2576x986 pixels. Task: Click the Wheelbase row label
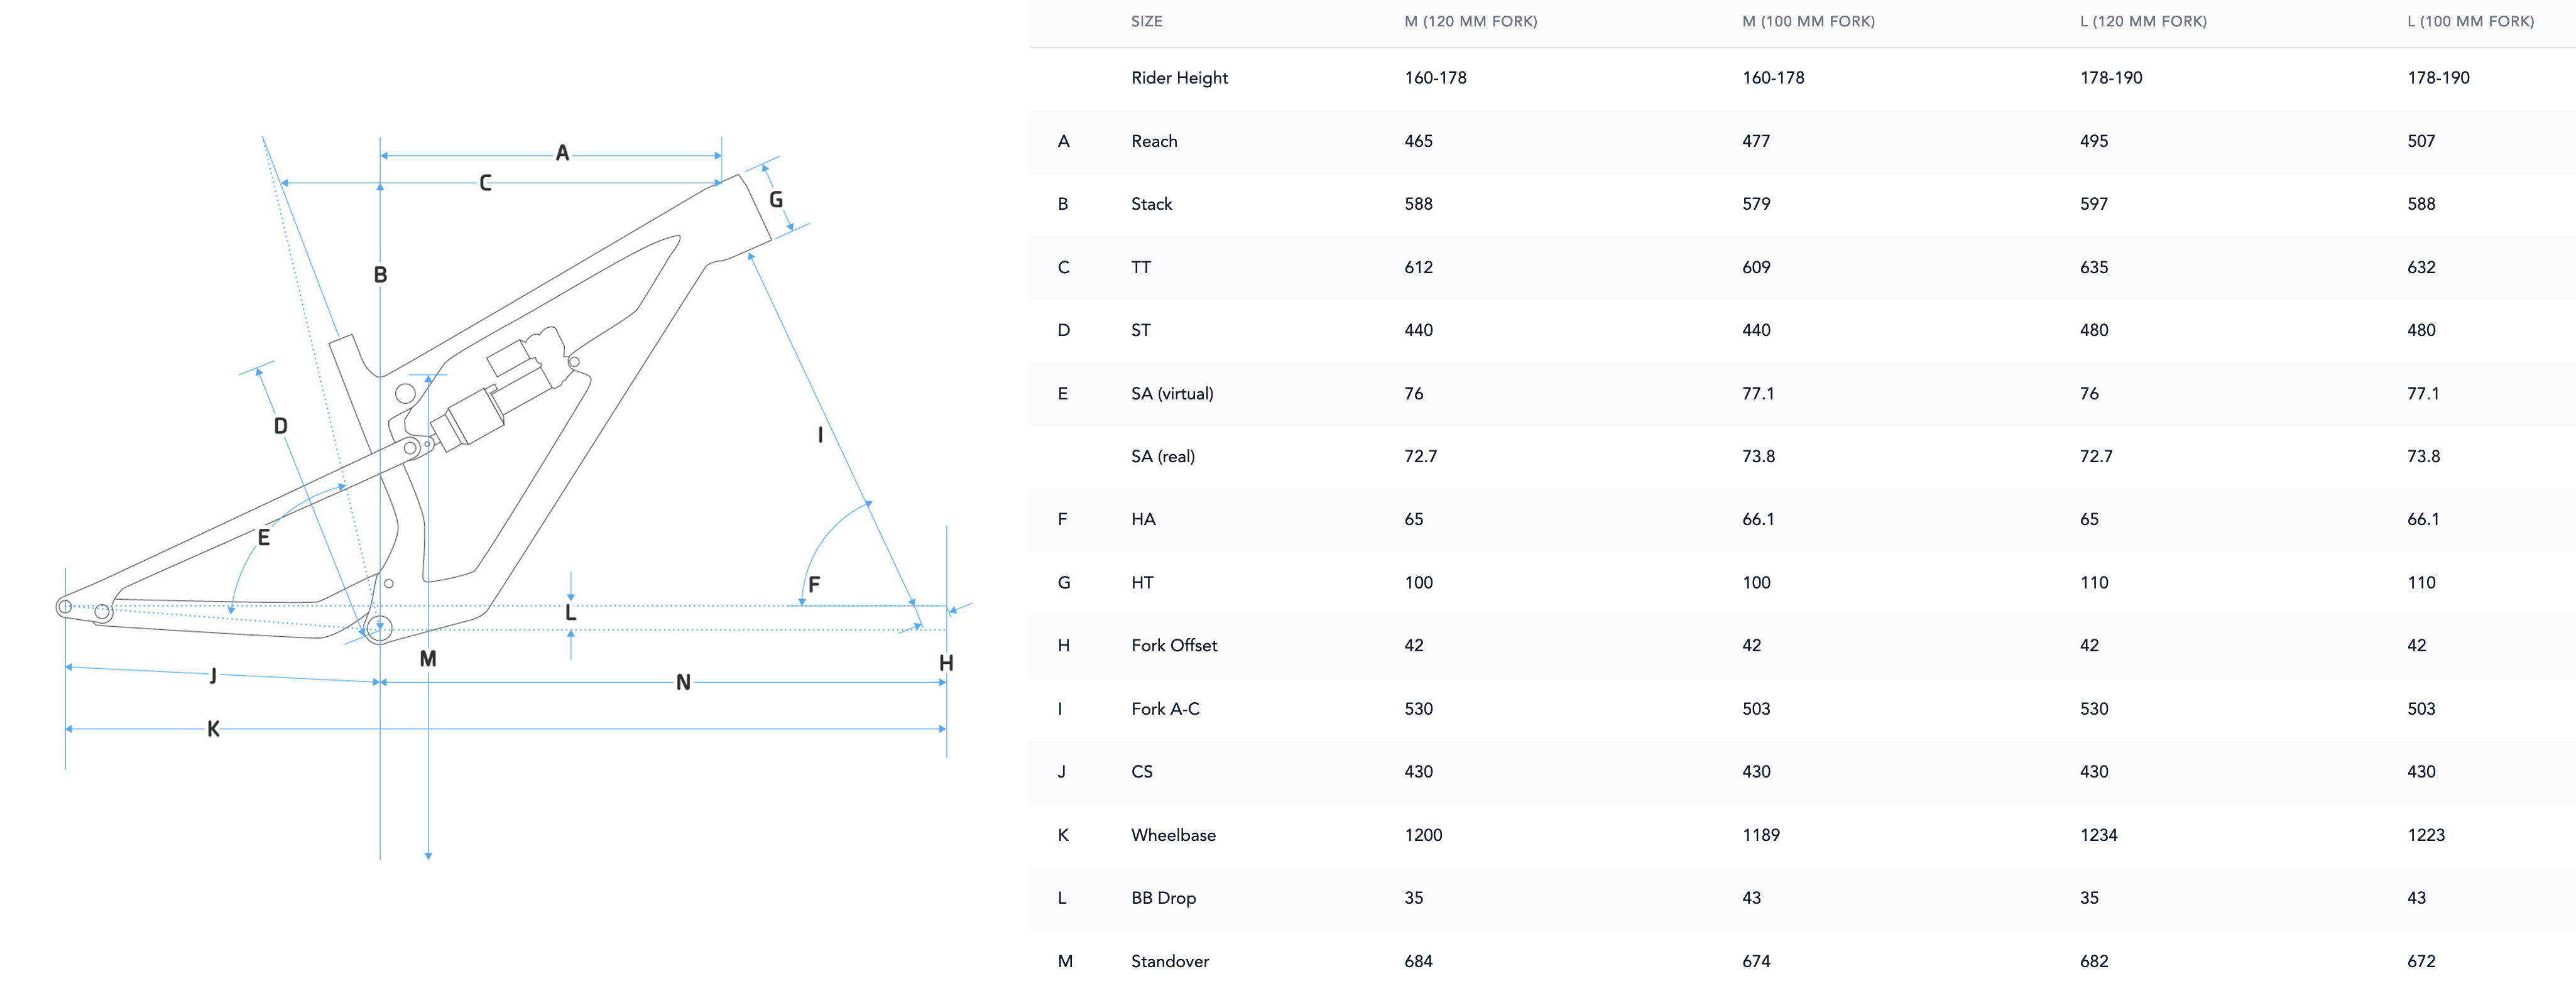point(1173,835)
